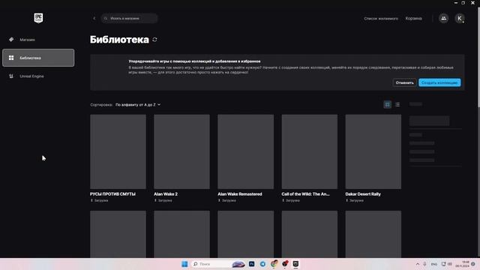Open Epic Games Launcher taskbar icon

pos(295,264)
